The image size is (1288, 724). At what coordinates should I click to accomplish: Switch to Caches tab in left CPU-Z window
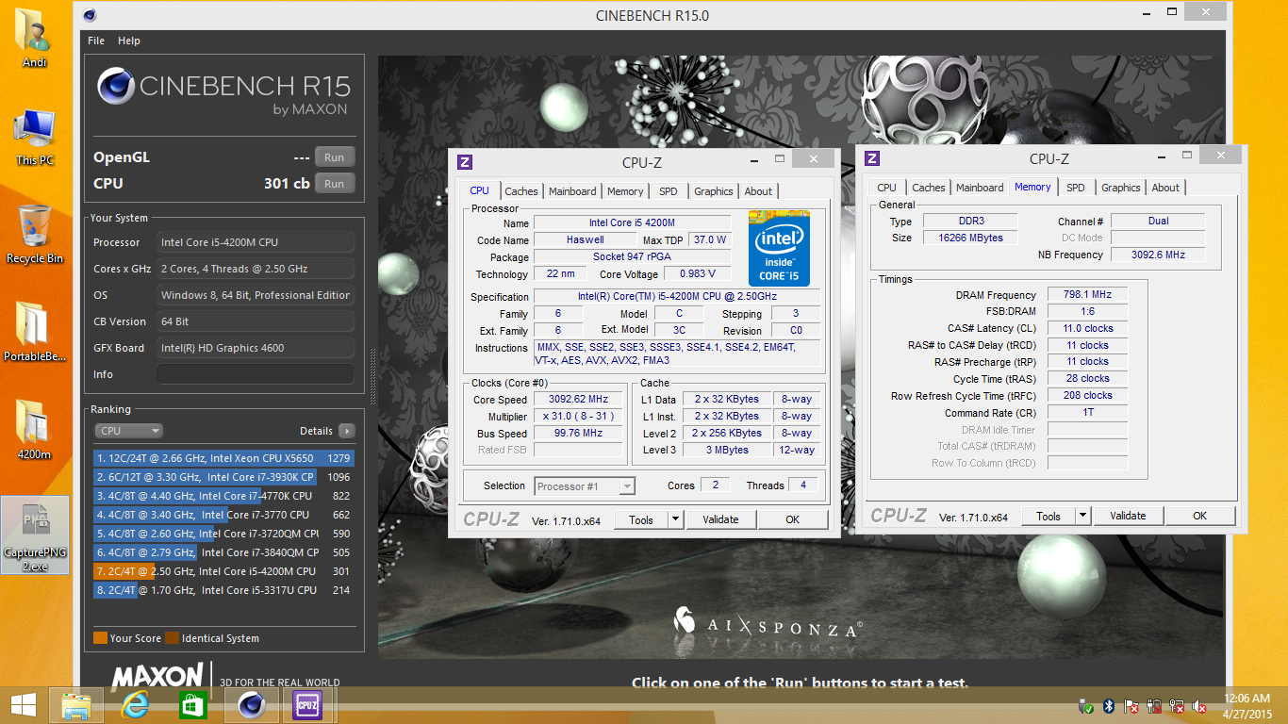point(521,191)
